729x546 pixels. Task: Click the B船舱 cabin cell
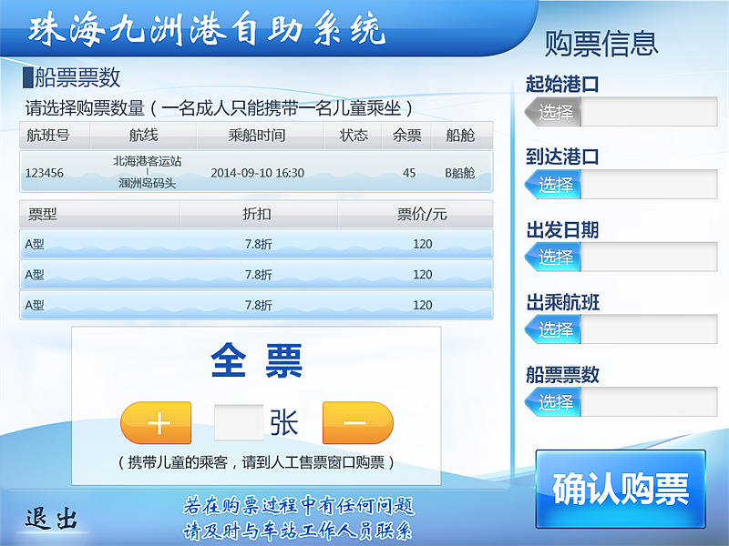(460, 173)
